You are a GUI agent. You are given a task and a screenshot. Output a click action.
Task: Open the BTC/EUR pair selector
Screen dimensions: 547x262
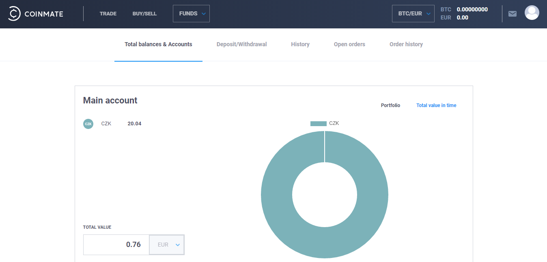tap(413, 14)
